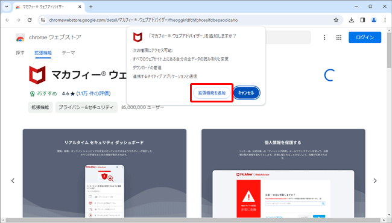Open the 1.1万 件の評価 ratings link

pyautogui.click(x=93, y=93)
